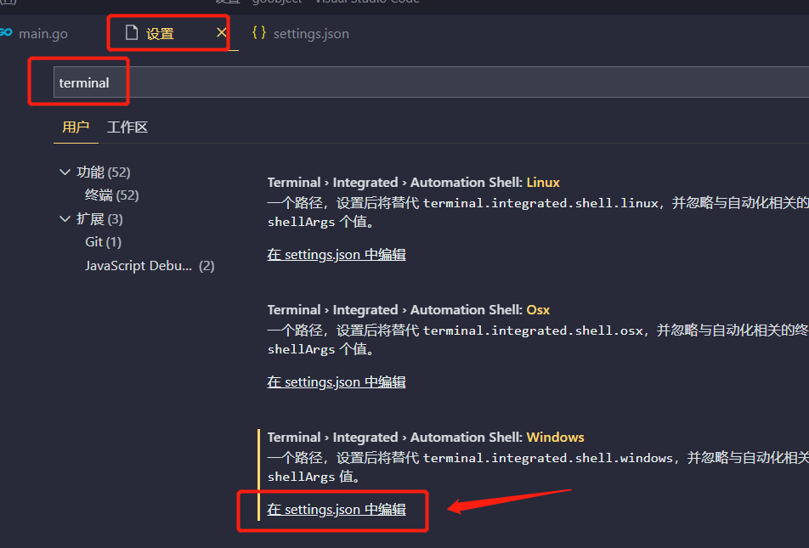Click the Automation Shell: Osx setting title

pos(409,309)
